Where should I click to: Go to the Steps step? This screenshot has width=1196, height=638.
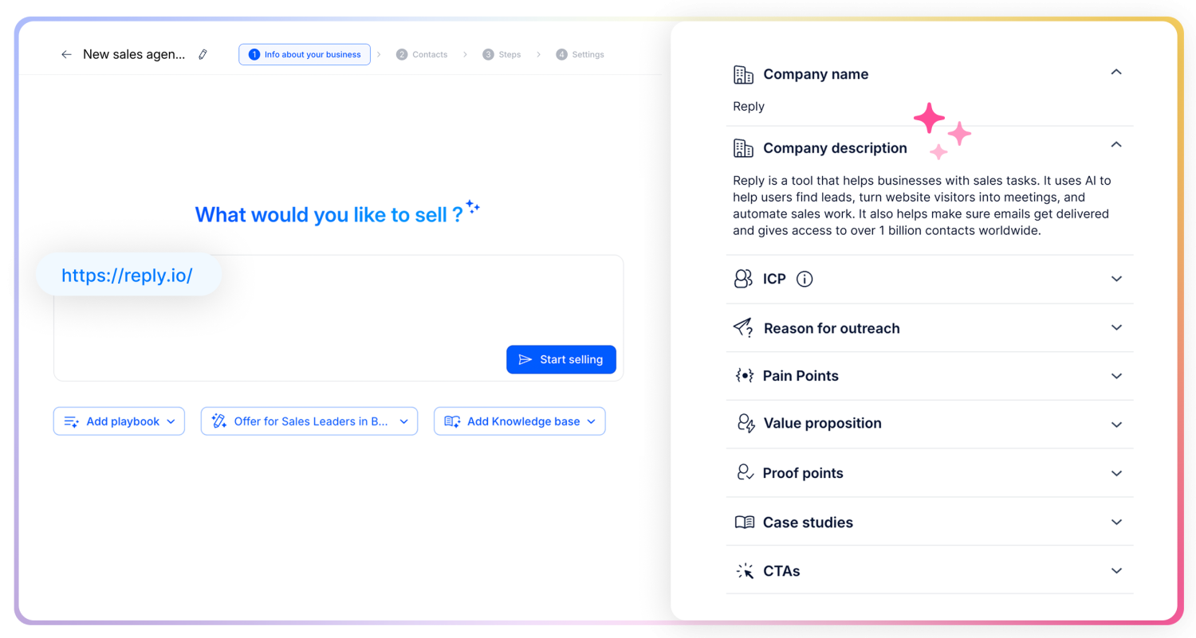(x=502, y=54)
